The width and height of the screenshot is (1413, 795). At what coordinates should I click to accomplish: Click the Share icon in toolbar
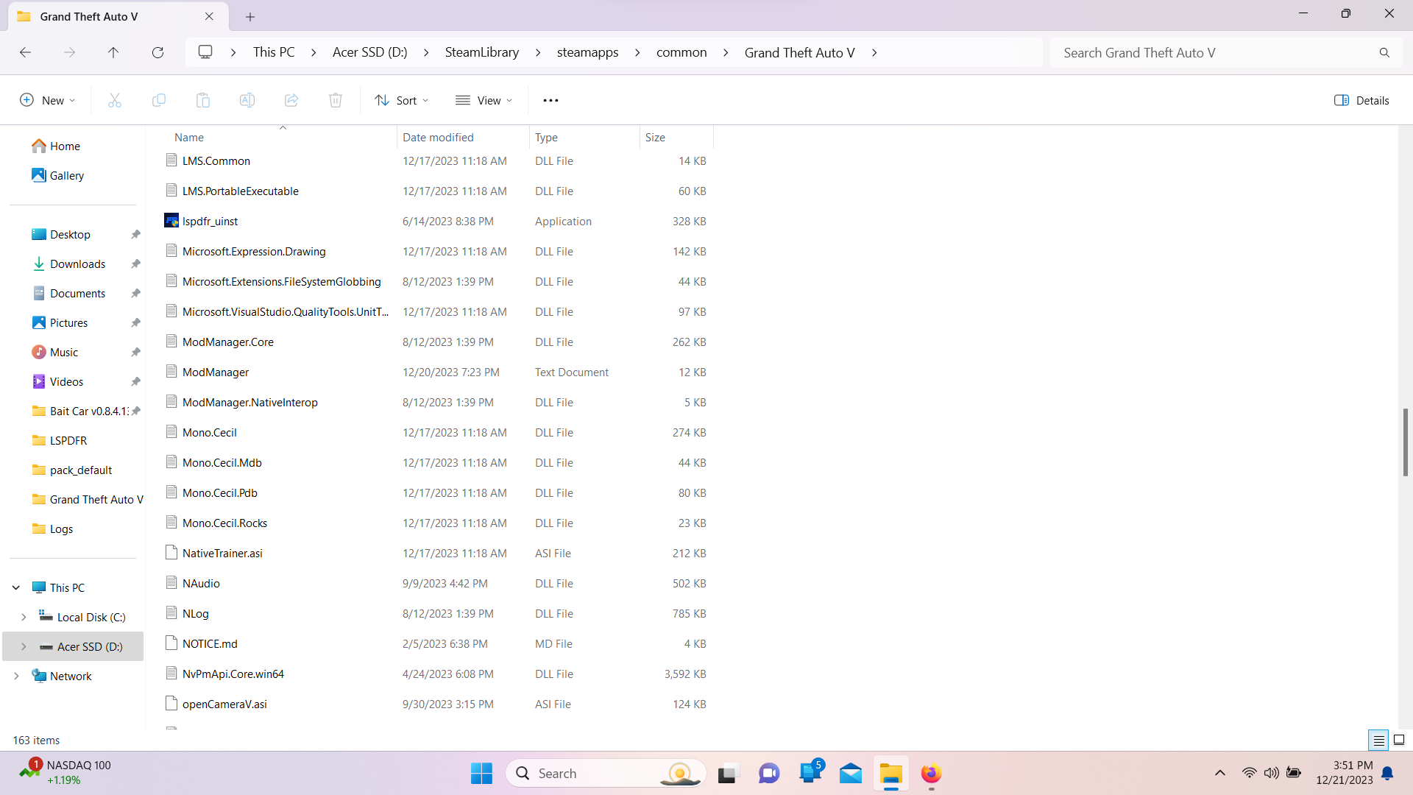pyautogui.click(x=291, y=100)
